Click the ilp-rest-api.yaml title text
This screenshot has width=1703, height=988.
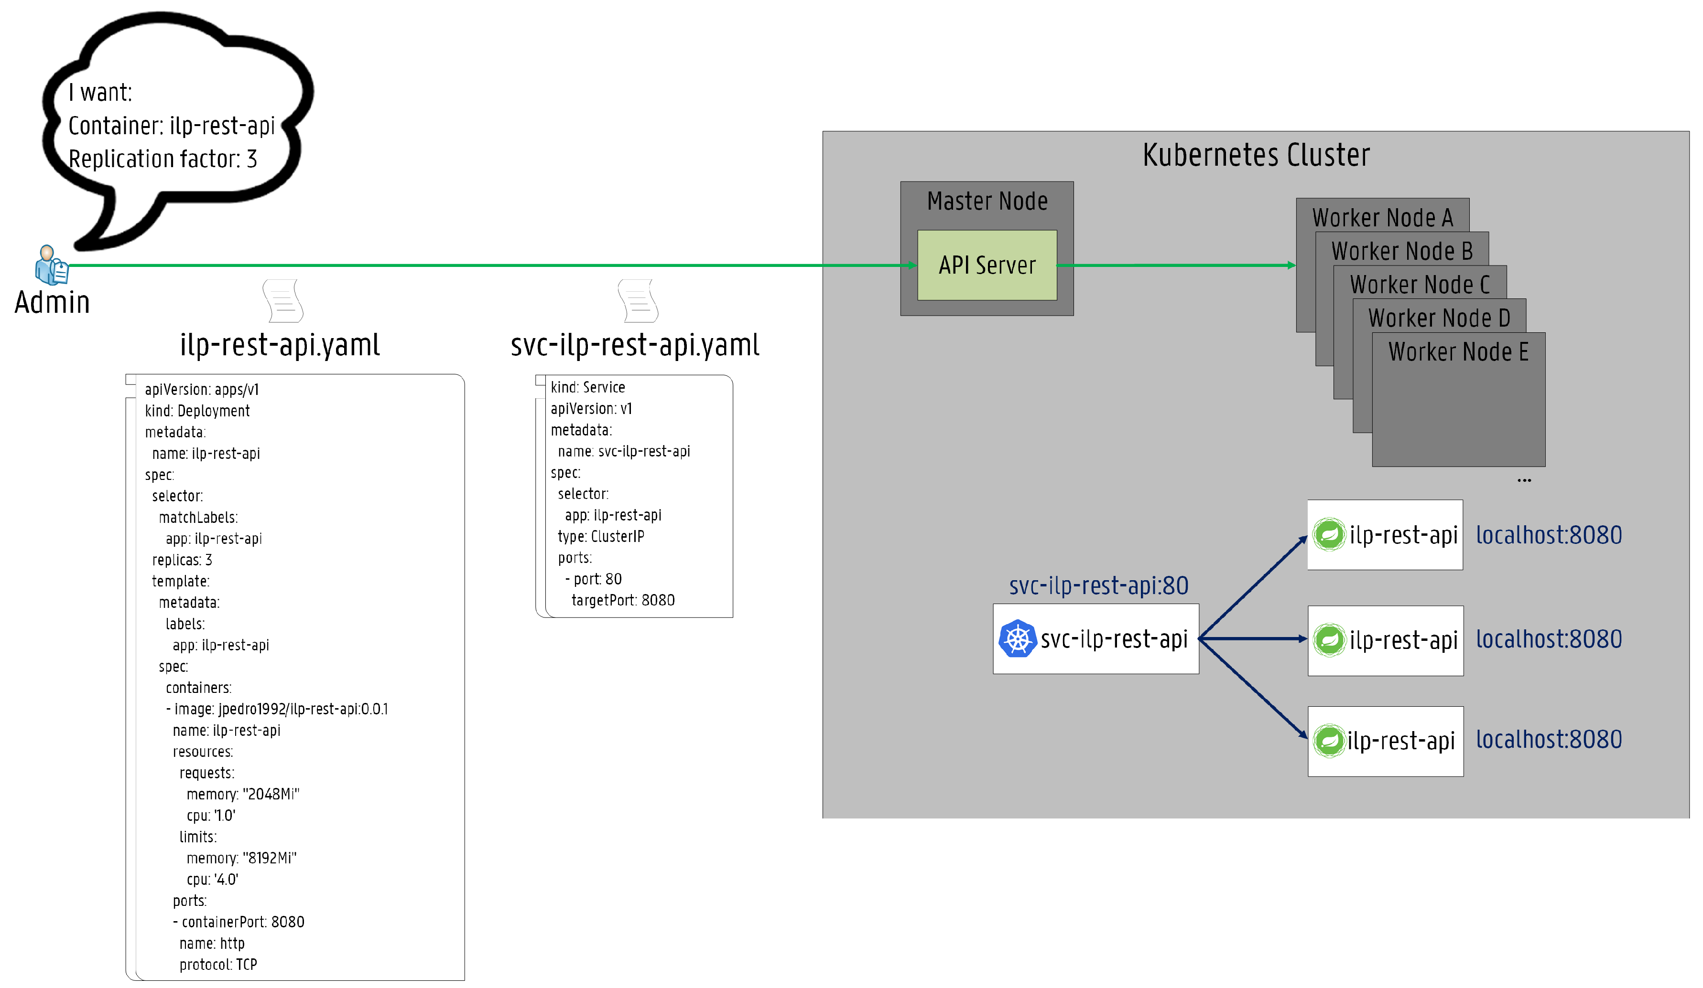280,345
